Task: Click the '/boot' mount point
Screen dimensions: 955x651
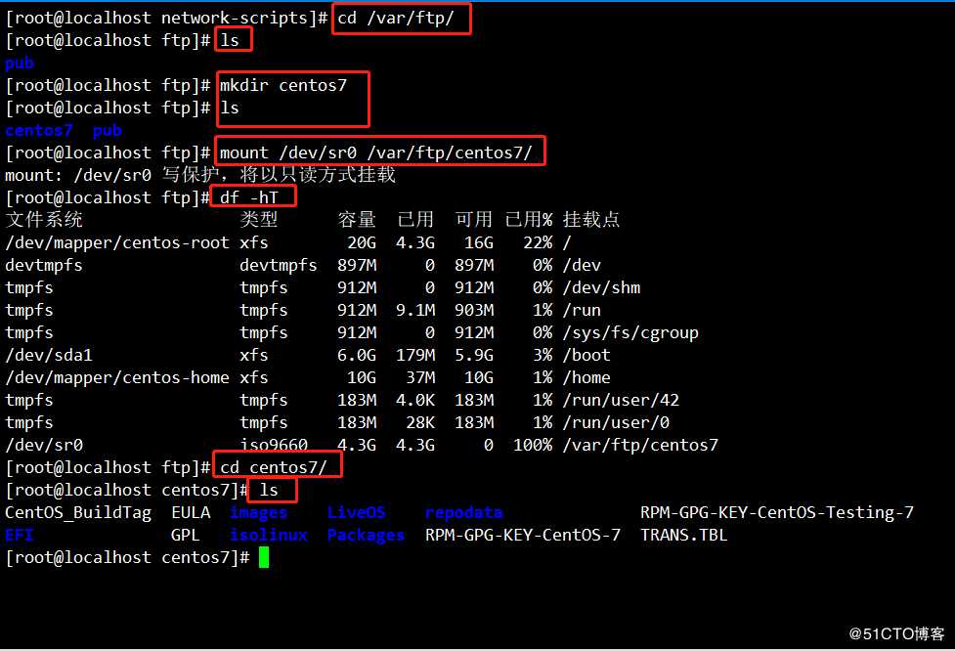Action: tap(586, 355)
